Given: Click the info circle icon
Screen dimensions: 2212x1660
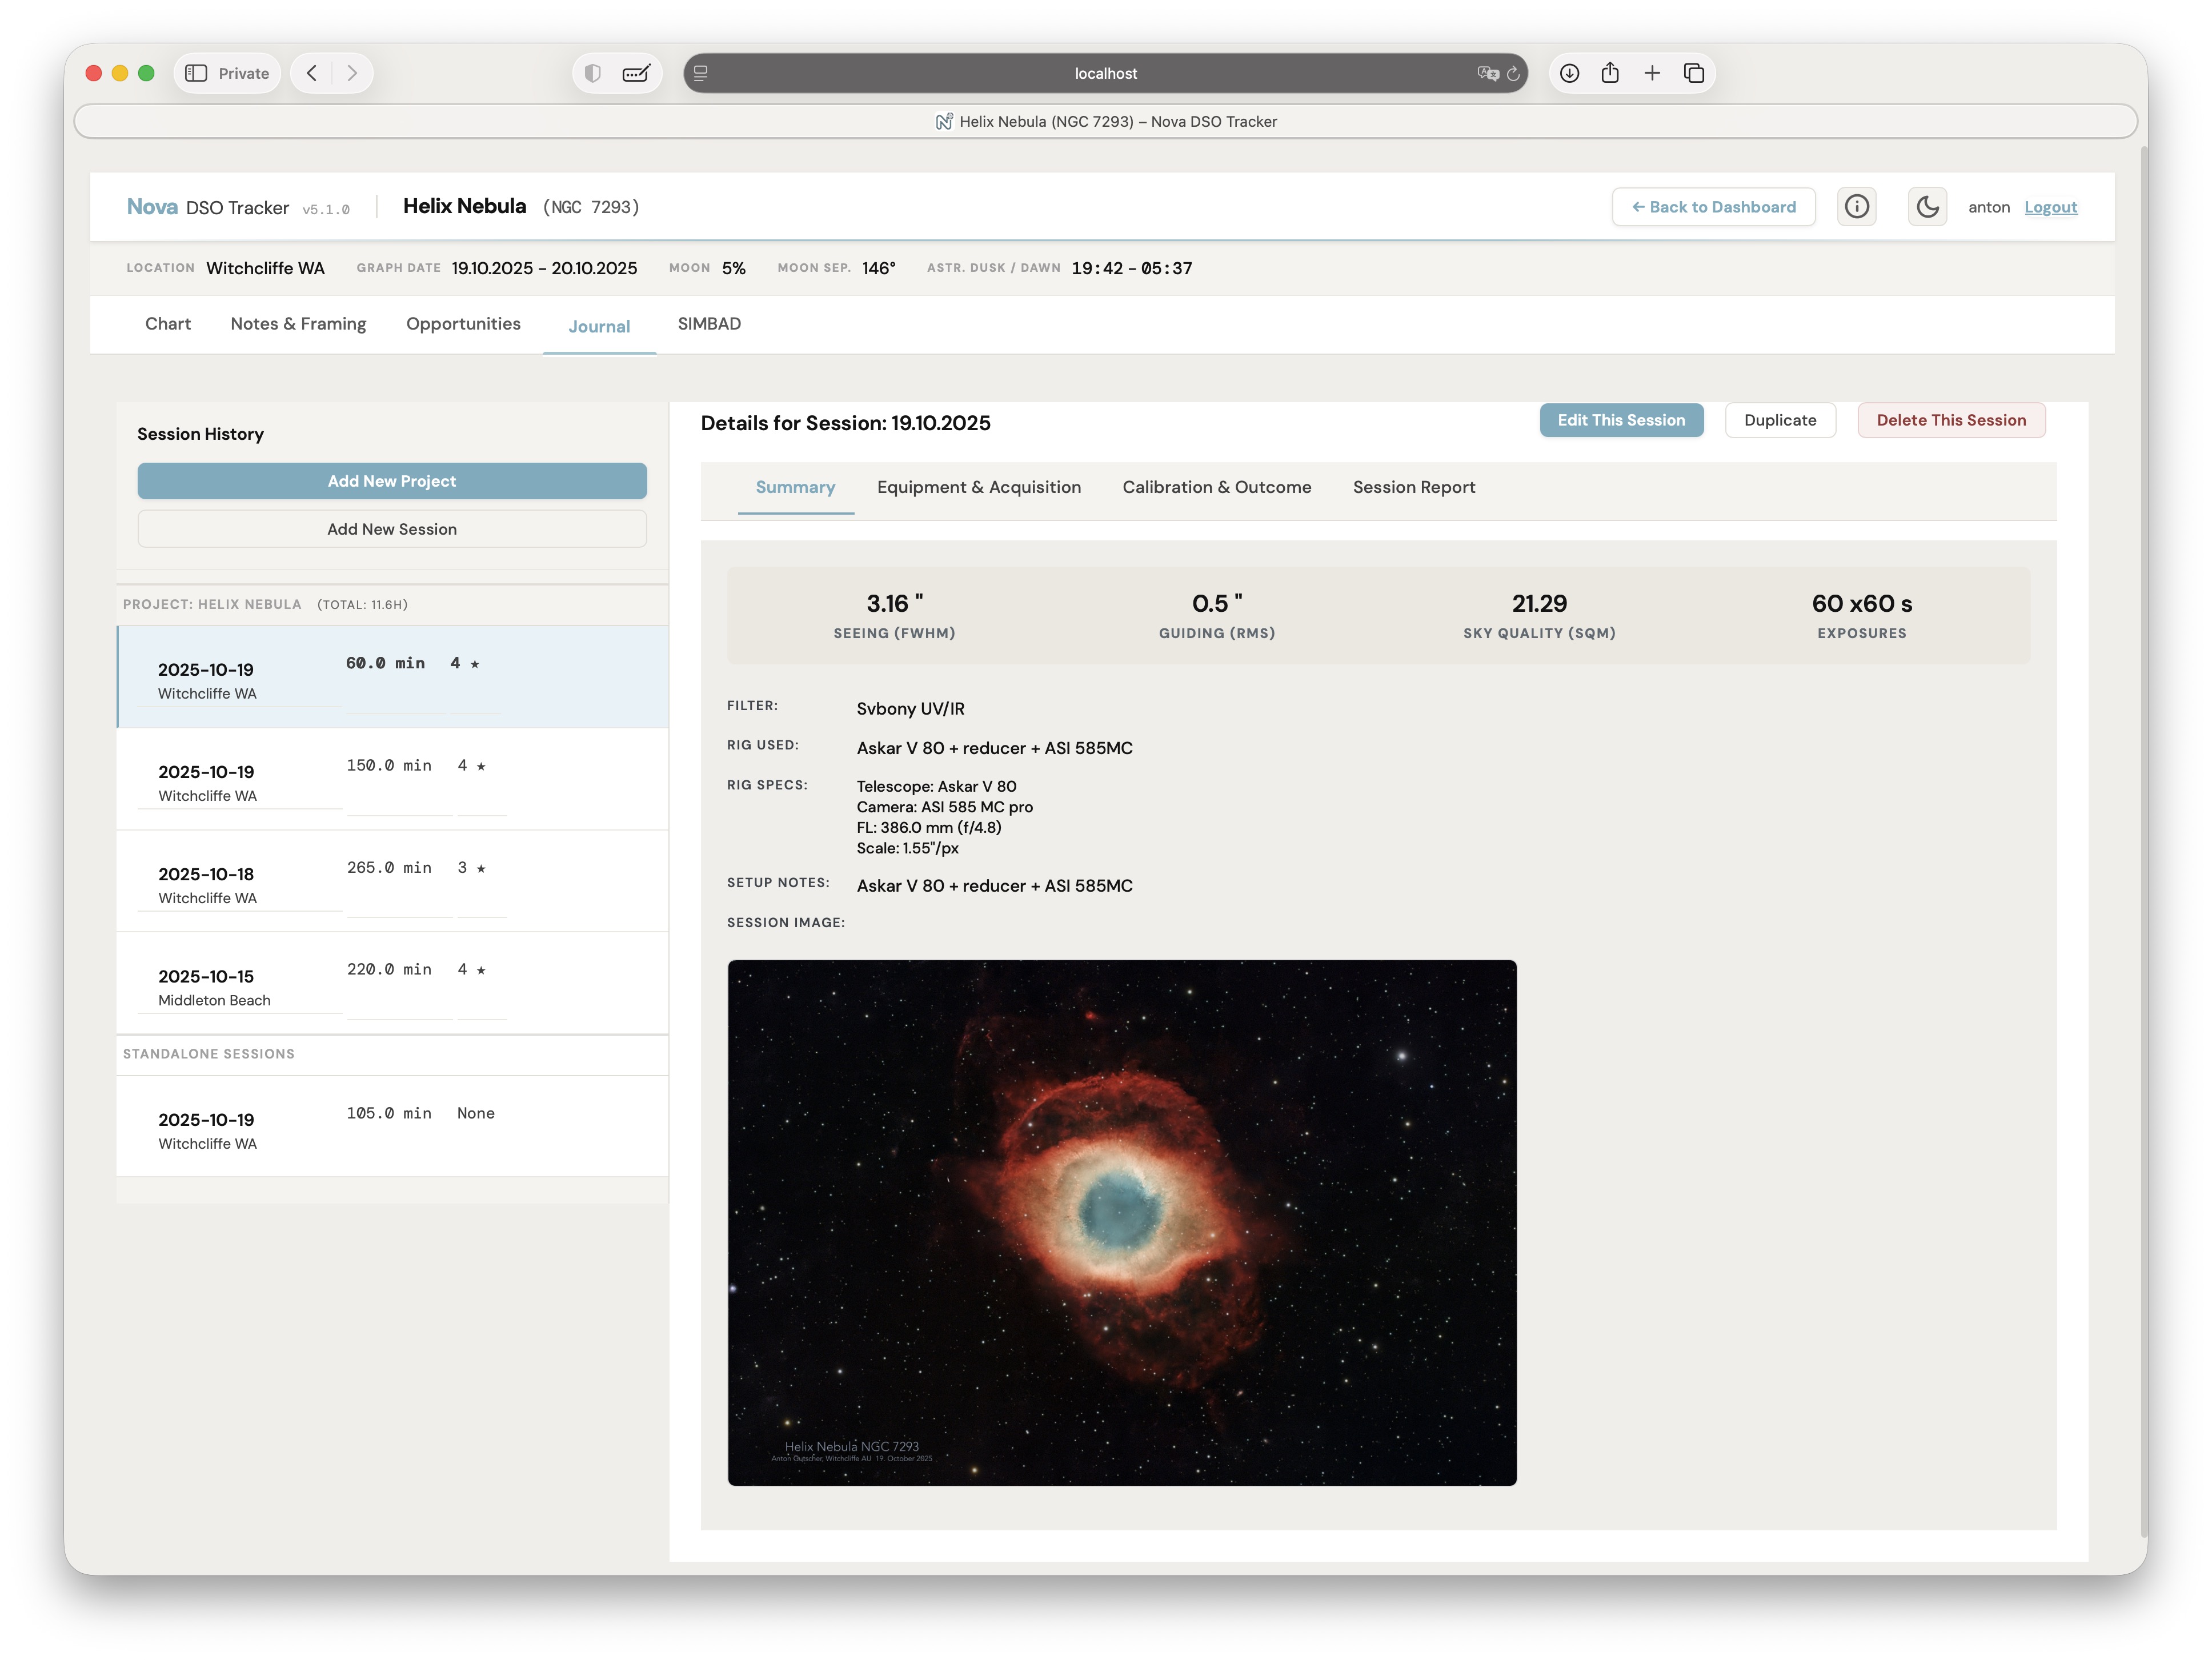Looking at the screenshot, I should coord(1856,207).
